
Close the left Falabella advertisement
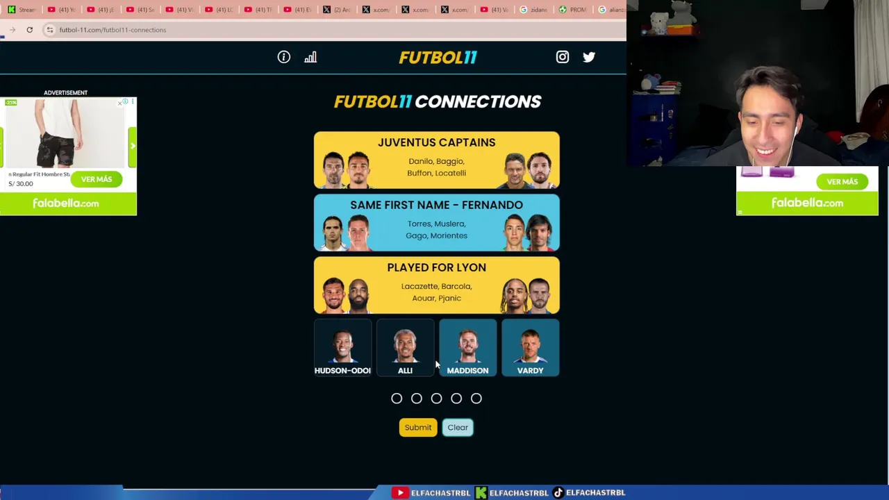tap(119, 103)
